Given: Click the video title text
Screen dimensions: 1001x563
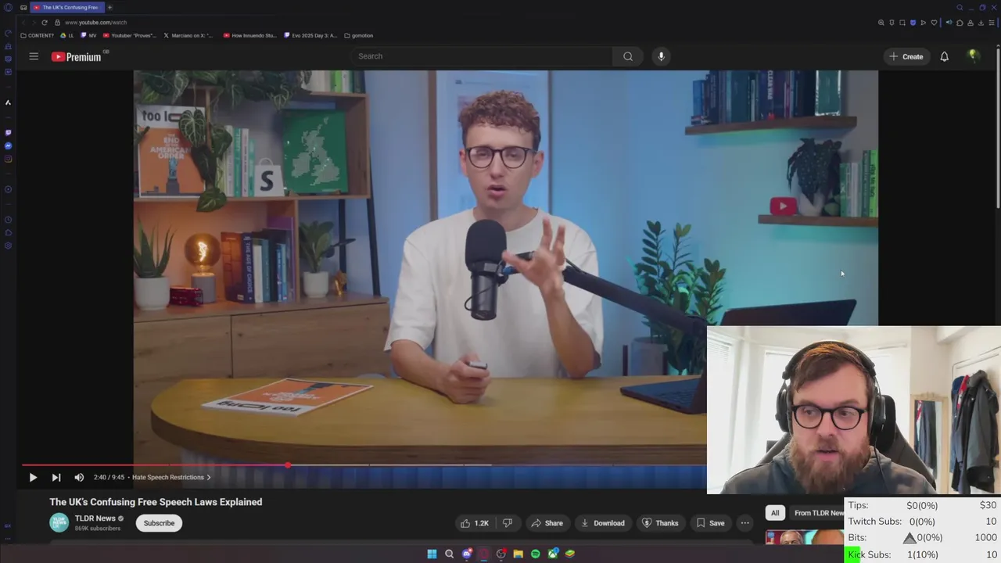Looking at the screenshot, I should point(156,502).
